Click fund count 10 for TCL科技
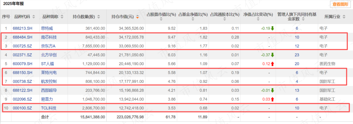This screenshot has width=353, height=124. (297, 108)
